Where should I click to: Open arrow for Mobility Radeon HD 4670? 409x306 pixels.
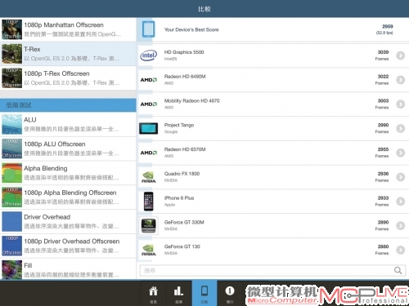pyautogui.click(x=400, y=104)
